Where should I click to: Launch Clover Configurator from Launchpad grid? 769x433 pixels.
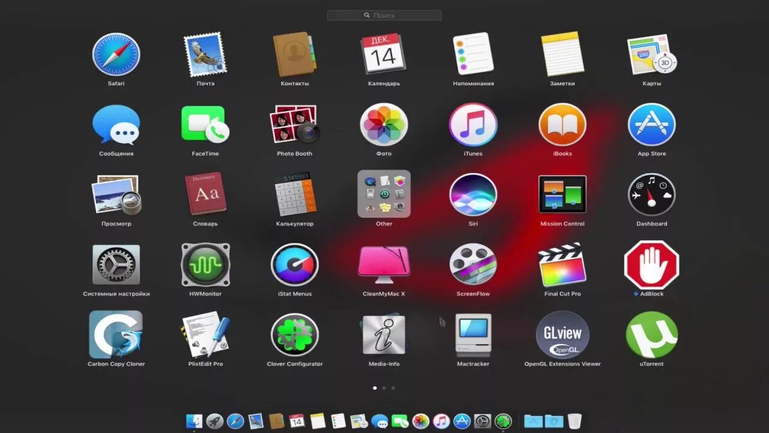point(294,334)
